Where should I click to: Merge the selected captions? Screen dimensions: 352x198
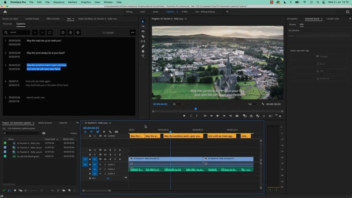[x=78, y=33]
